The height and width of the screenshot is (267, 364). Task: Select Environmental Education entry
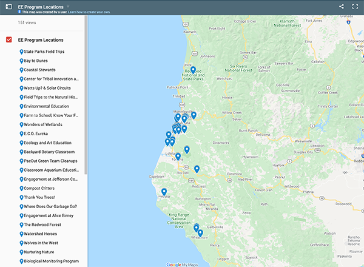tap(47, 106)
